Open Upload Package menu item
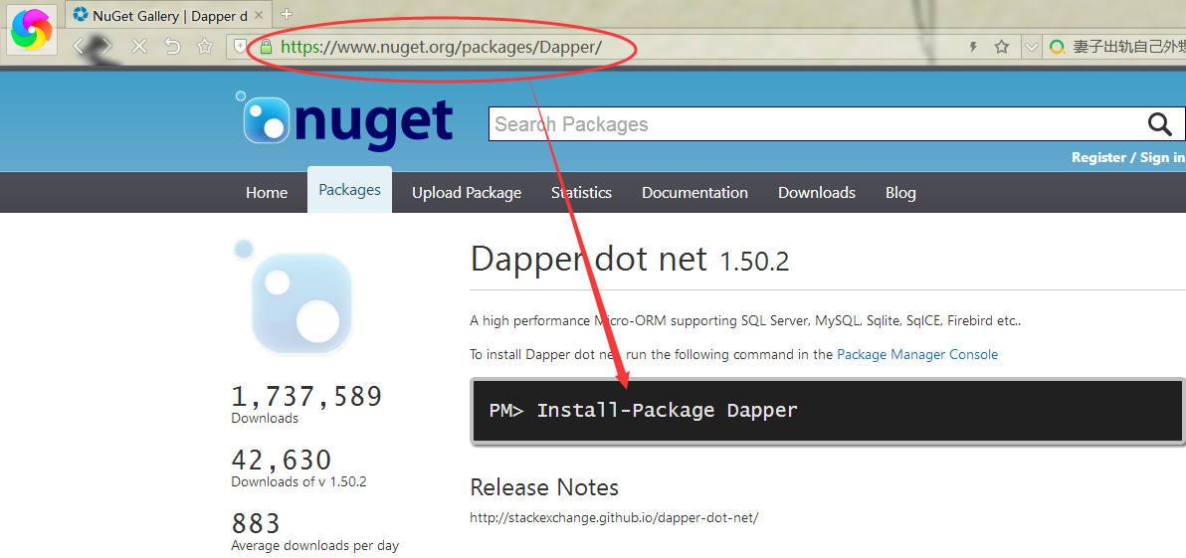This screenshot has width=1186, height=558. 467,193
